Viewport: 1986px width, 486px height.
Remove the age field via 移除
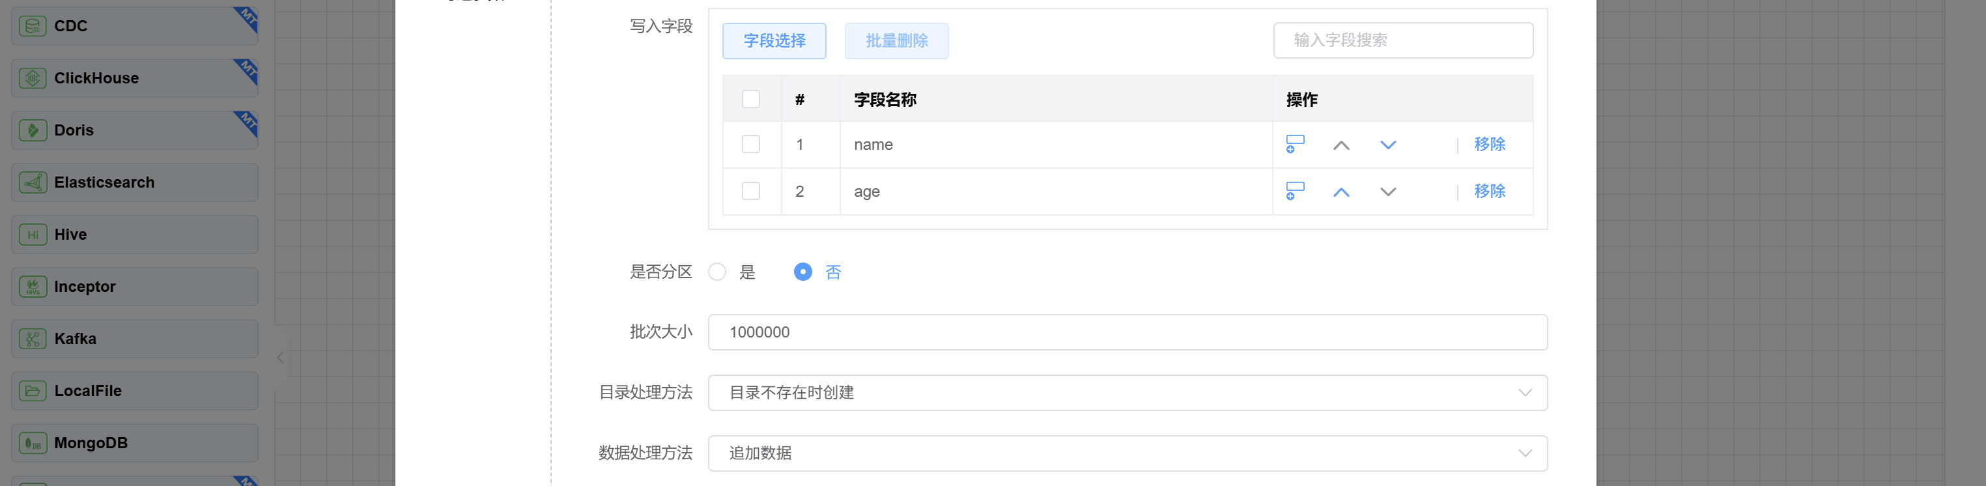pyautogui.click(x=1489, y=192)
